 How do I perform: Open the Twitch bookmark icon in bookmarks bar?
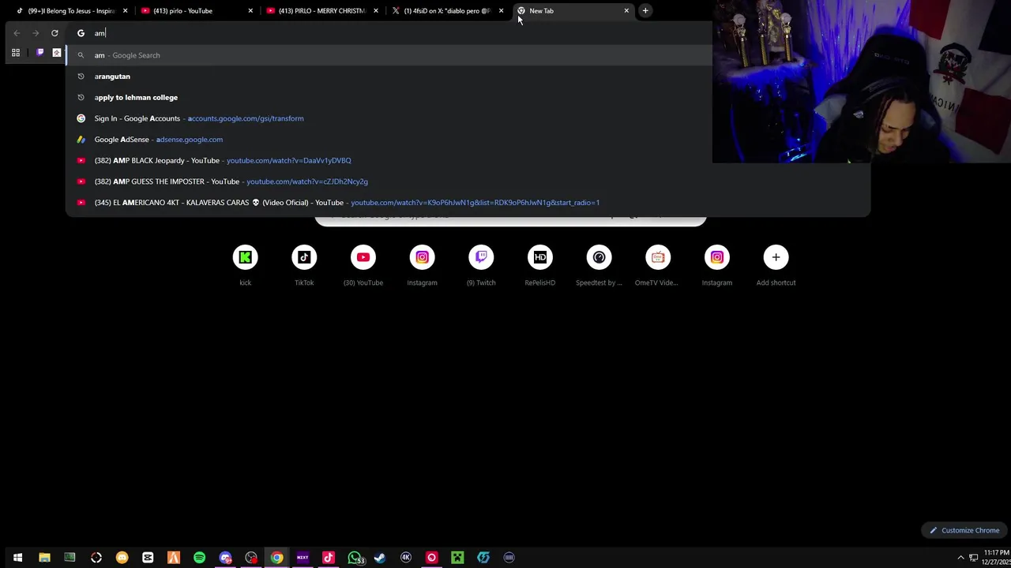(40, 53)
